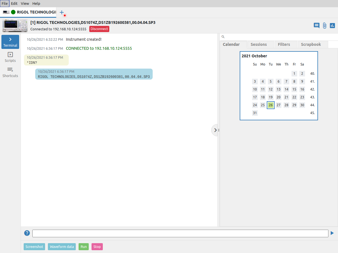This screenshot has width=338, height=253.
Task: Select October 22 in the calendar
Action: (294, 97)
